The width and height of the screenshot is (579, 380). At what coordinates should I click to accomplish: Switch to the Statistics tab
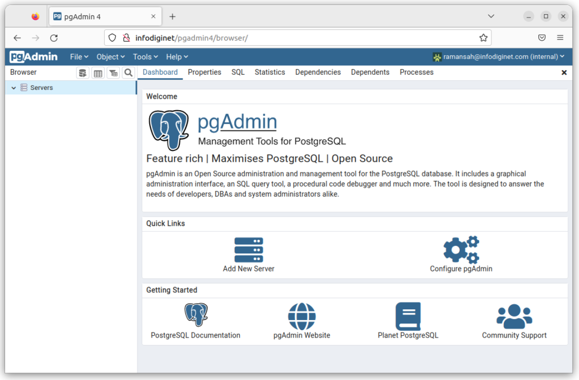(x=270, y=72)
